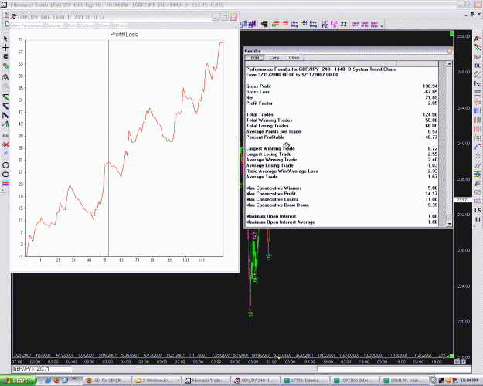Switch to Fibonacci Trader taskbar window
This screenshot has height=386, width=483.
[x=206, y=381]
